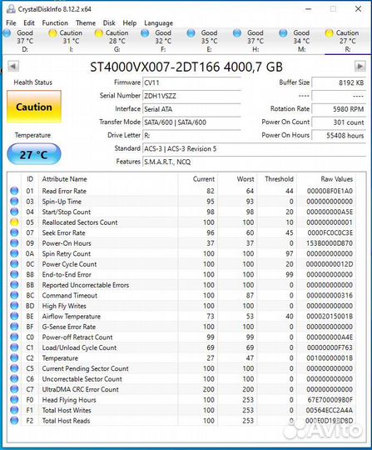Click the Drive Letter field R:
372x450 pixels.
pos(191,136)
